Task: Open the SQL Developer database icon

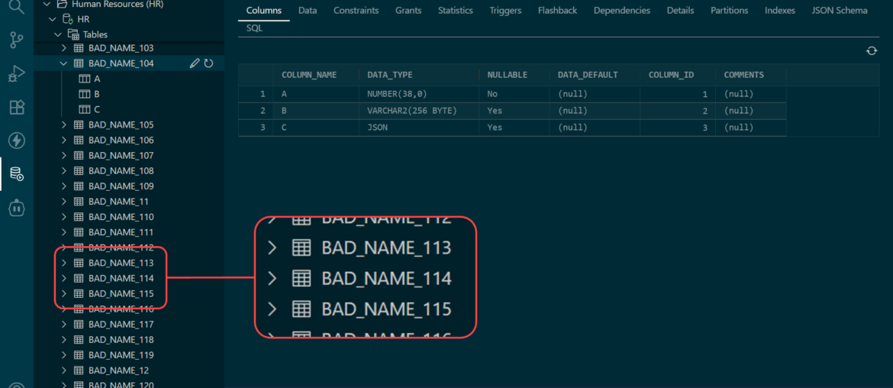Action: click(16, 174)
